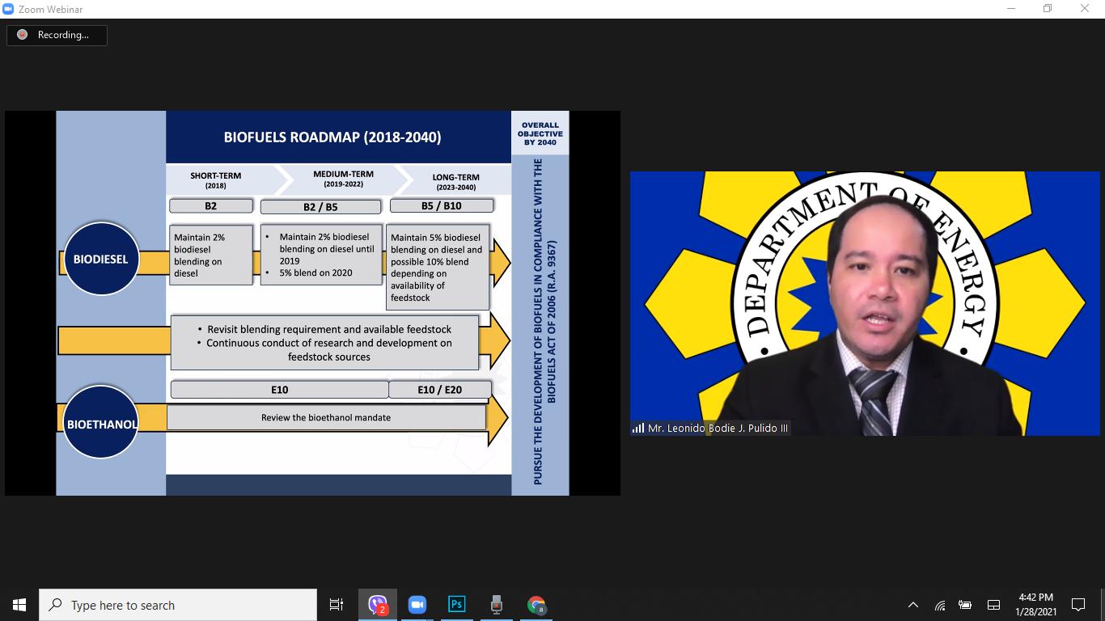Open the battery status tray icon
Screen dimensions: 1105x621
[965, 605]
